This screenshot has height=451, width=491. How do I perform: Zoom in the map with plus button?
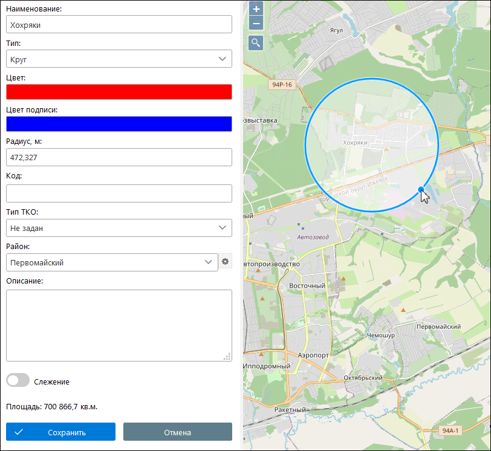coord(256,9)
